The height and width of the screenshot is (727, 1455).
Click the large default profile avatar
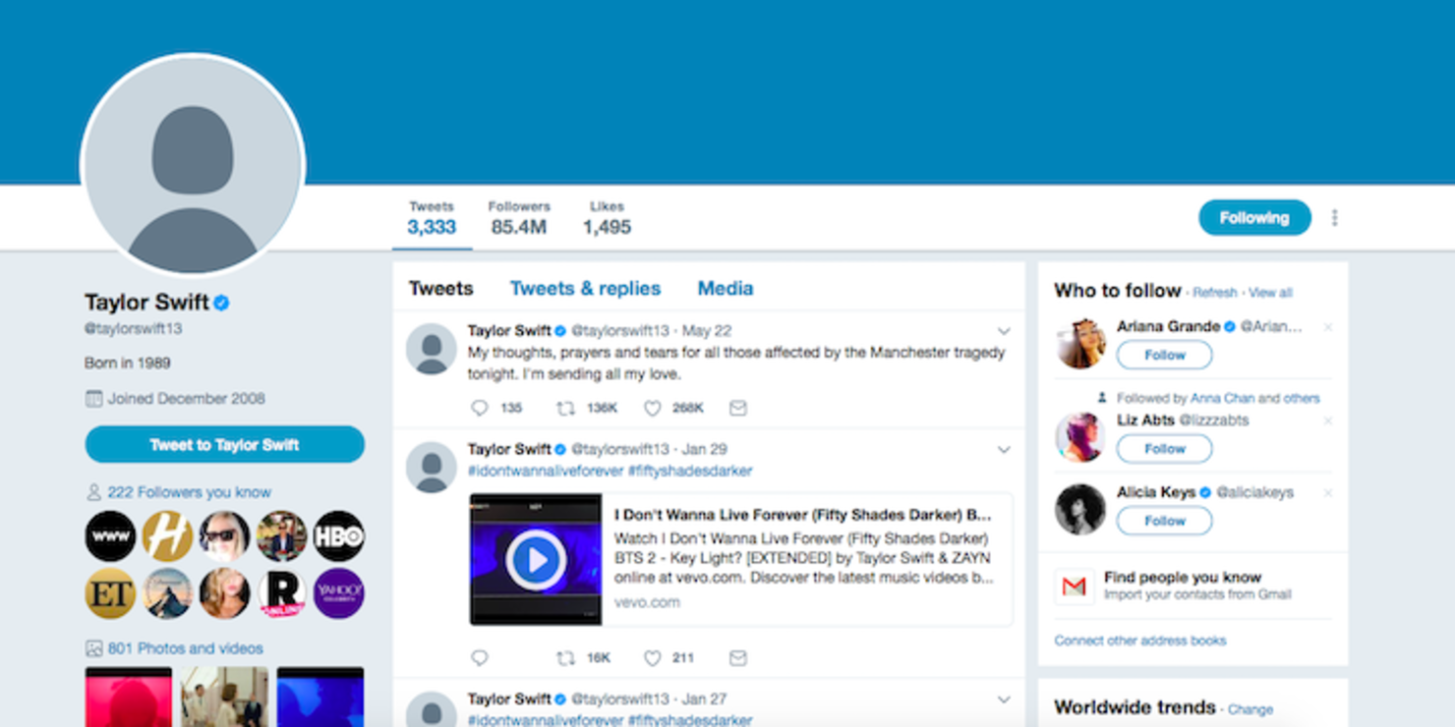pos(193,166)
